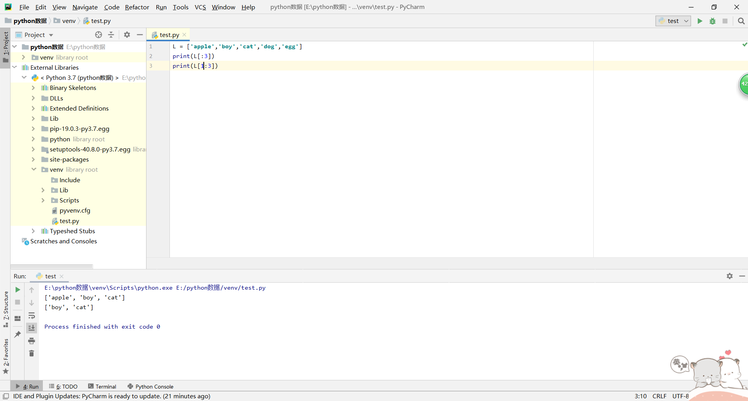The image size is (748, 401).
Task: Open the Terminal tool window
Action: tap(102, 387)
